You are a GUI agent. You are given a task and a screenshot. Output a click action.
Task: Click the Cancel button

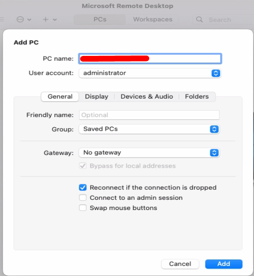180,264
